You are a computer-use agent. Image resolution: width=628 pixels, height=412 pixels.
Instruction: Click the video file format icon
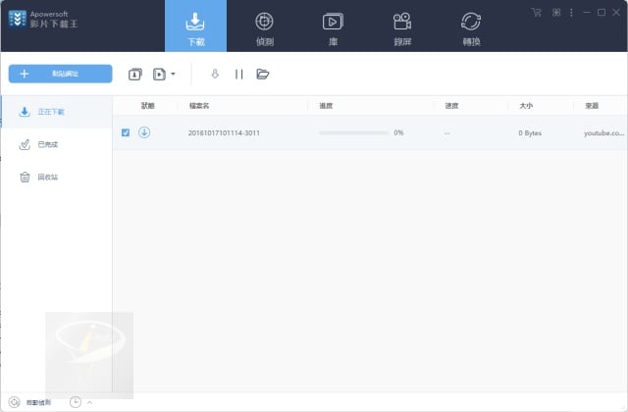point(159,75)
